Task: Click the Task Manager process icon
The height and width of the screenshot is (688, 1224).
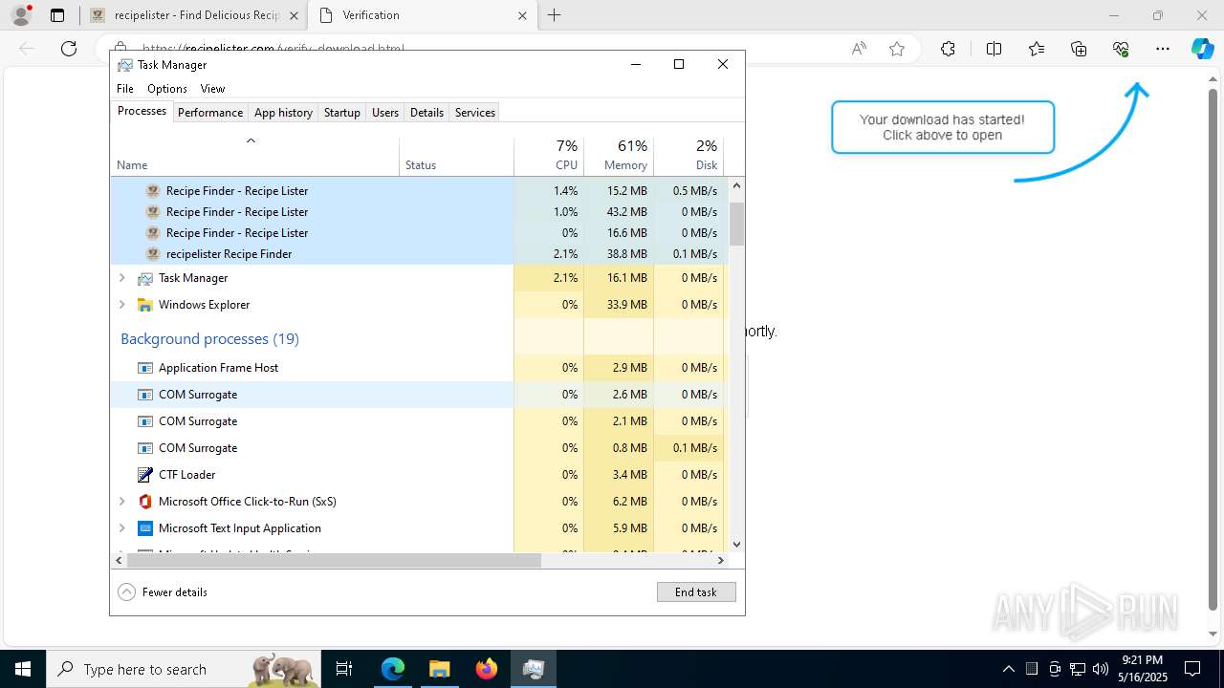Action: pos(145,278)
